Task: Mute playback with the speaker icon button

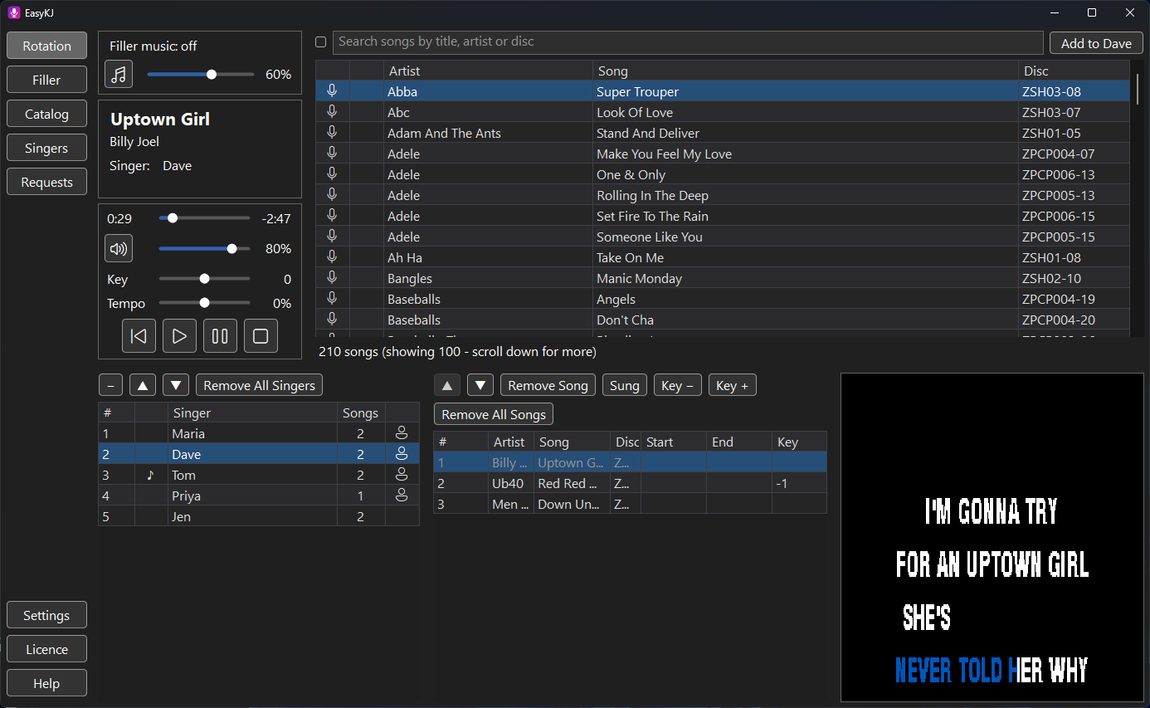Action: [119, 248]
